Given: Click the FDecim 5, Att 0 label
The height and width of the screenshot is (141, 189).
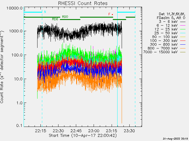Looking at the screenshot, I should click(171, 18).
